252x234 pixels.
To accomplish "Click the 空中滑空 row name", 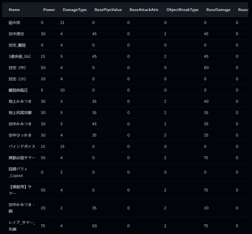I will pyautogui.click(x=16, y=34).
